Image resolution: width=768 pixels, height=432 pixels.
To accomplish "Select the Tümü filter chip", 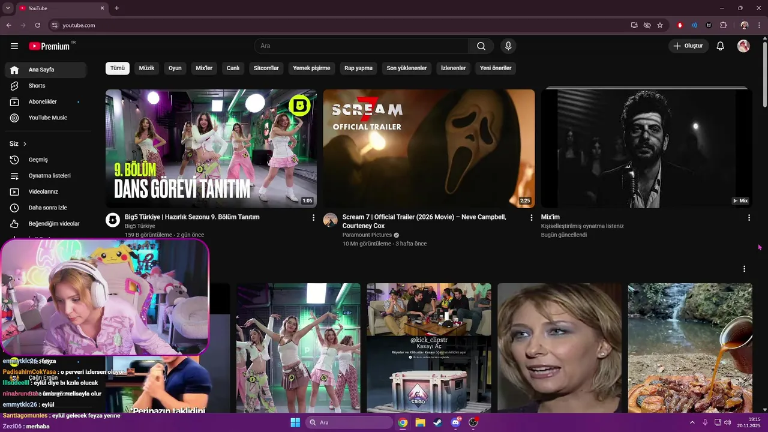I will click(x=118, y=68).
